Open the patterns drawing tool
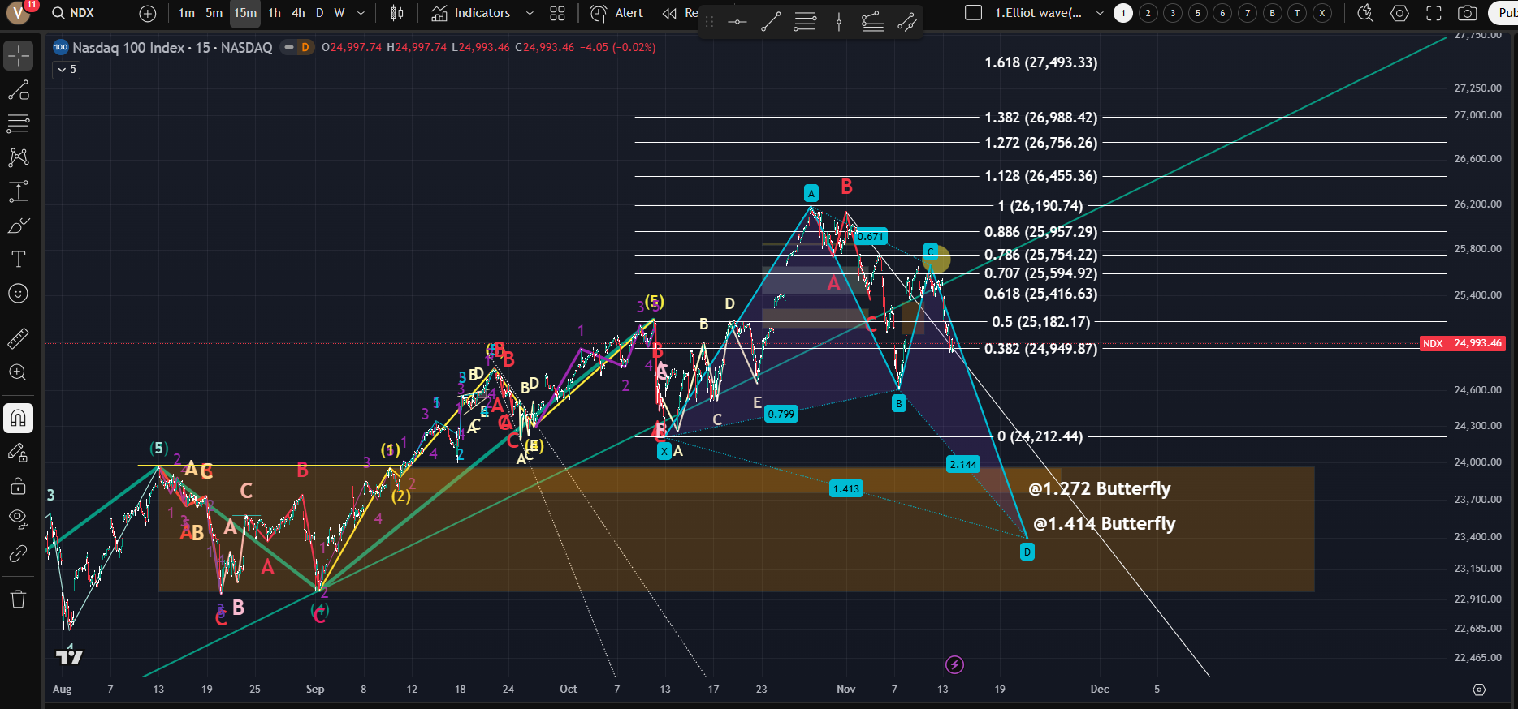This screenshot has width=1518, height=709. 18,157
